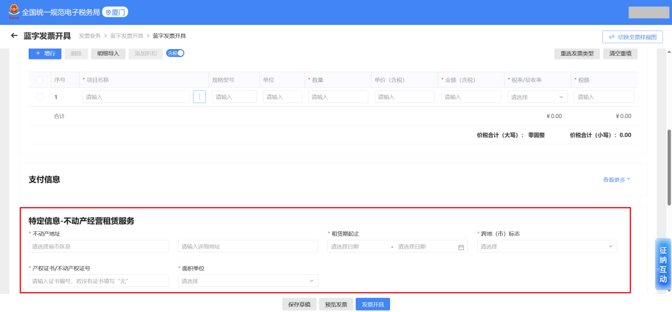Screen dimensions: 672x312
Task: Click the 特定信息-不动产经营租赁服务 heading
Action: 82,221
